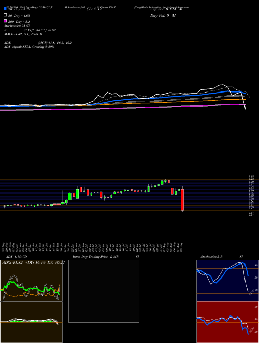
Task: Click the 'CL: 2.17' closing price label
Action: pyautogui.click(x=94, y=9)
